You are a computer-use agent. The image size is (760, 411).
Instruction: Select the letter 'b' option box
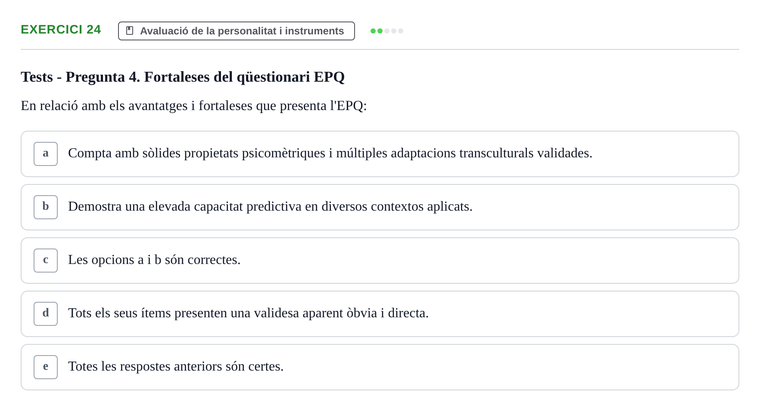point(46,207)
